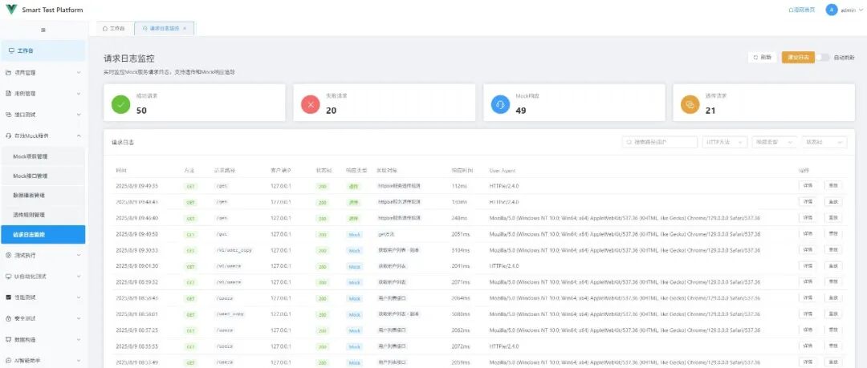Screen dimensions: 867x368
Task: Open 详情 for the 09:40:50 log row
Action: click(808, 234)
